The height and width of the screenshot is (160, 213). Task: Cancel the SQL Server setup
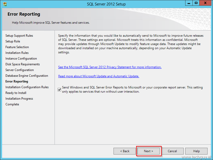(172, 151)
